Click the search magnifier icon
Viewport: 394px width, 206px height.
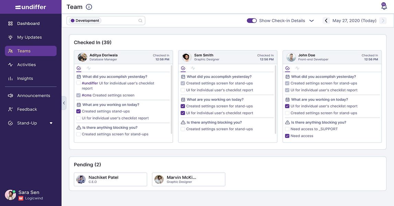[x=140, y=21]
